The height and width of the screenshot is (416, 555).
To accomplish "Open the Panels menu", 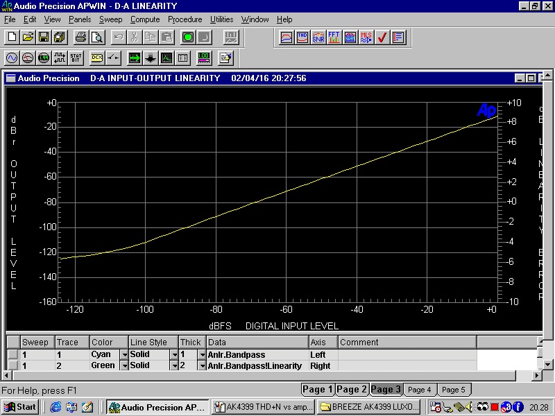I will (80, 19).
